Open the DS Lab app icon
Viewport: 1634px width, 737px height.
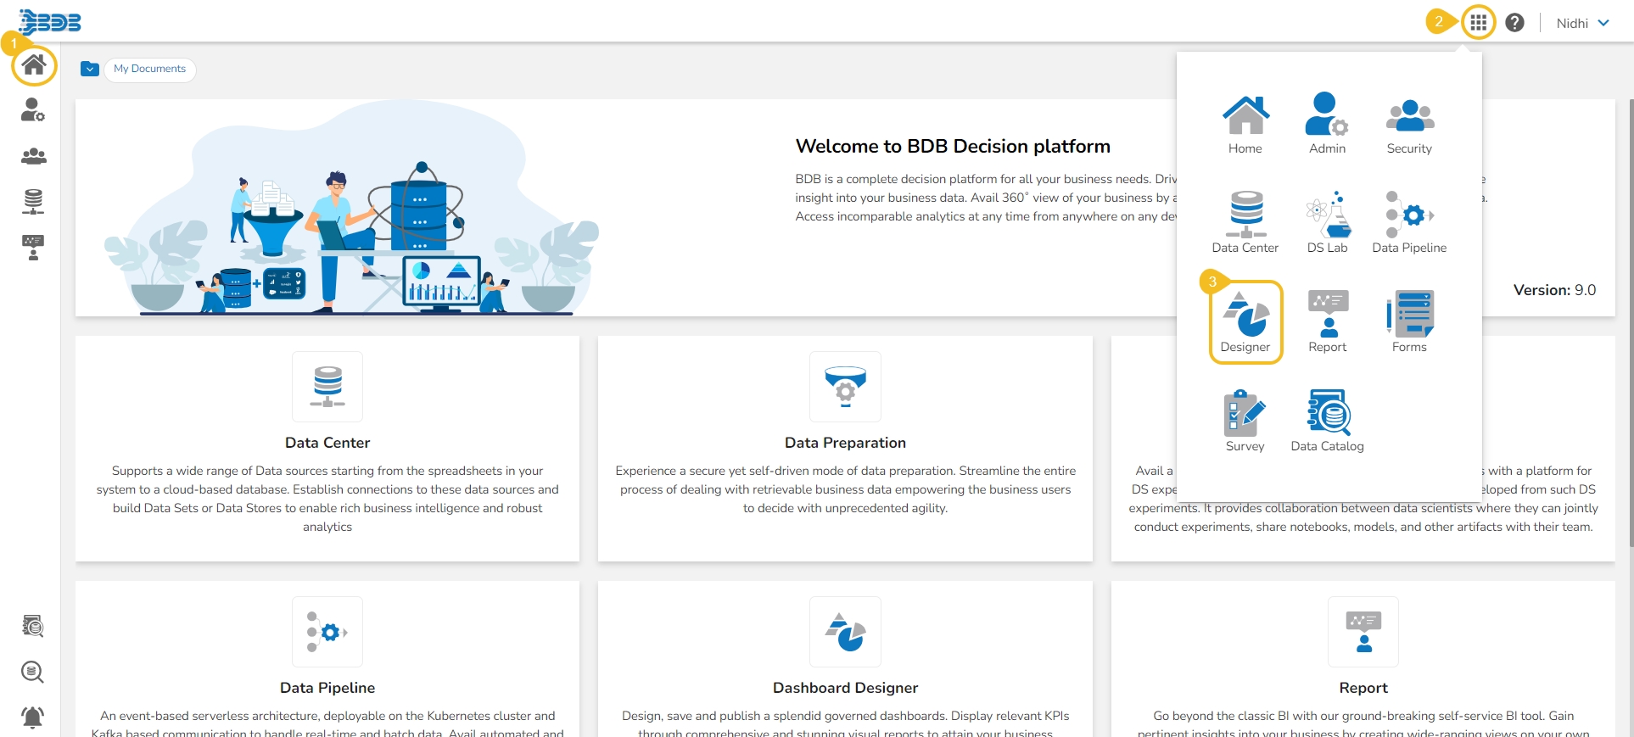[1327, 222]
